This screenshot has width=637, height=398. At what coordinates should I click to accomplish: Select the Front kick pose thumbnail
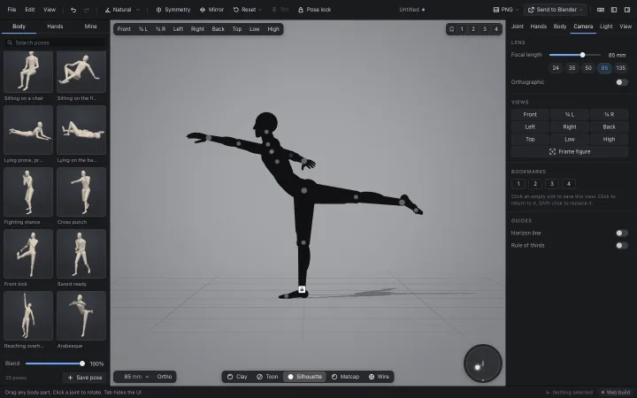[28, 254]
